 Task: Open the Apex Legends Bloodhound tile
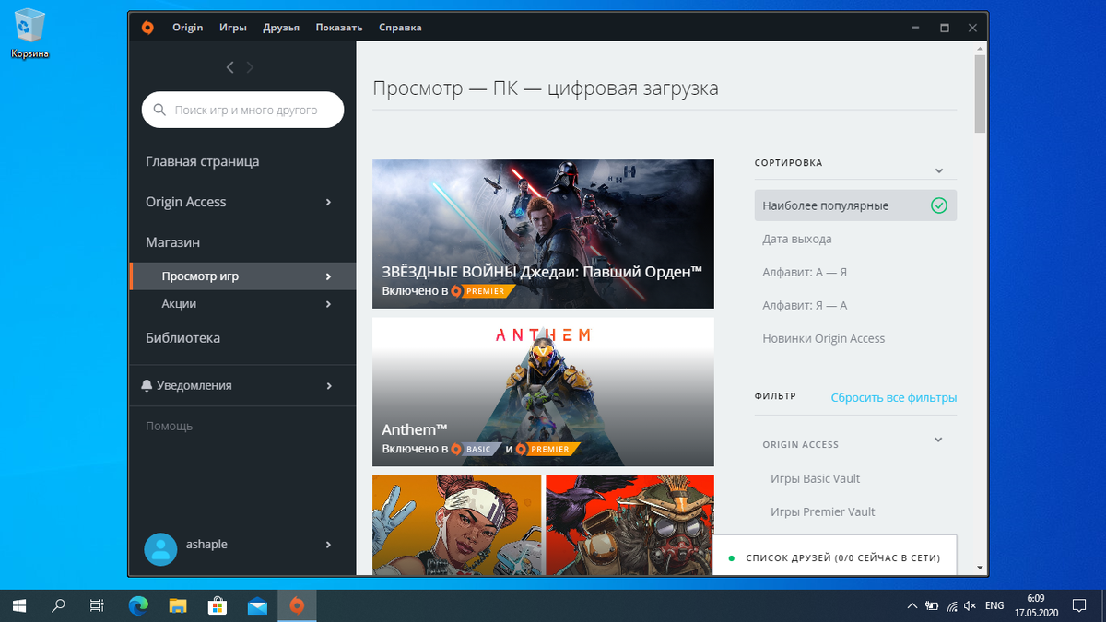point(629,525)
